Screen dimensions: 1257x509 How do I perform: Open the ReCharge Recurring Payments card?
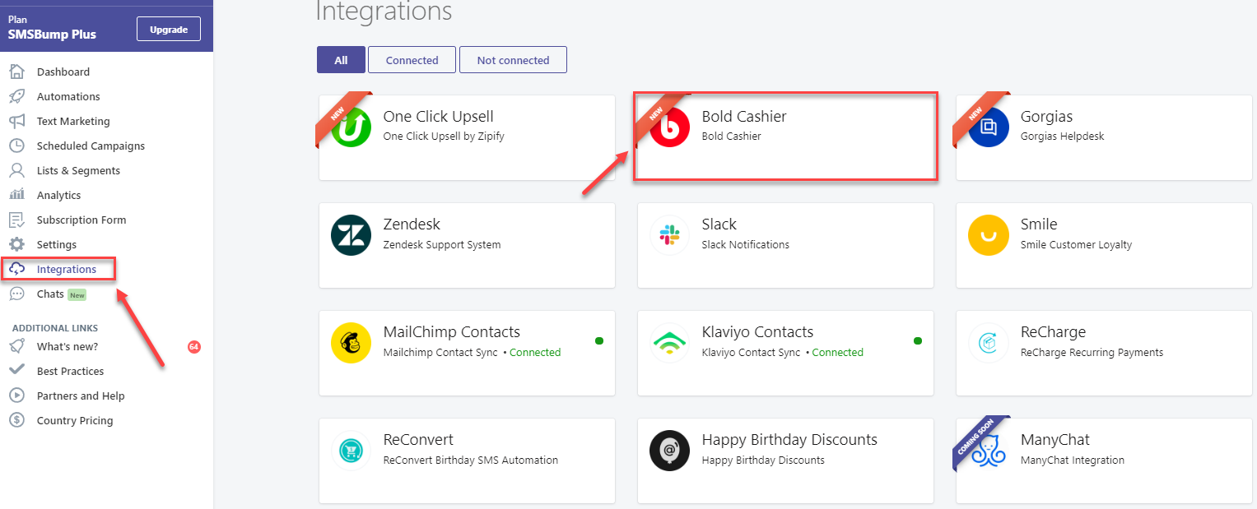point(1104,353)
